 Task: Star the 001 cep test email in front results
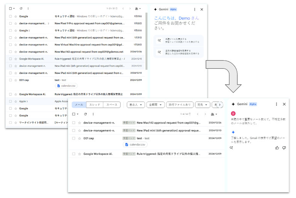[x=79, y=139]
